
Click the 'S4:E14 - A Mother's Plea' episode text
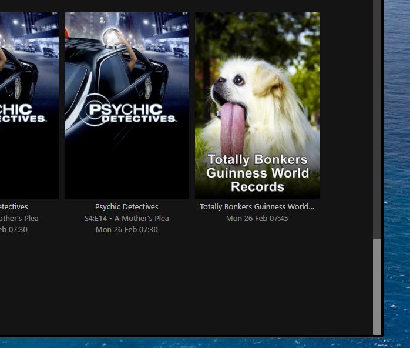(126, 218)
